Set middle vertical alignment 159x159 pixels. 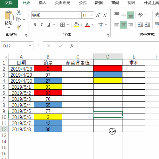(x=124, y=15)
